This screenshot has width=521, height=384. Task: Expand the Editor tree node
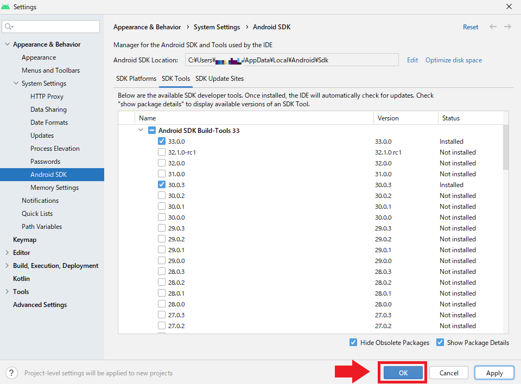coord(7,252)
